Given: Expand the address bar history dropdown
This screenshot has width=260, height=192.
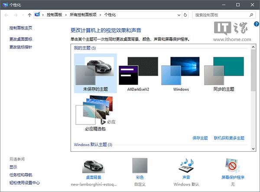Looking at the screenshot, I should [179, 15].
